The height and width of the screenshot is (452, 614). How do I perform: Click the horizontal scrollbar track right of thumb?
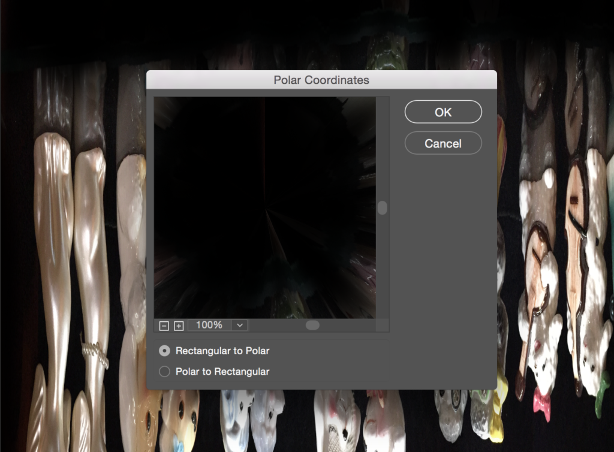348,325
